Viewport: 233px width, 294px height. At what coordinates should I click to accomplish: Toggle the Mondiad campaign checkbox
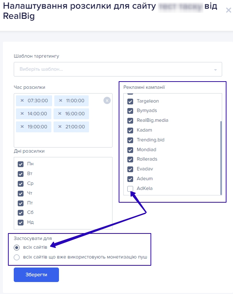pyautogui.click(x=130, y=150)
